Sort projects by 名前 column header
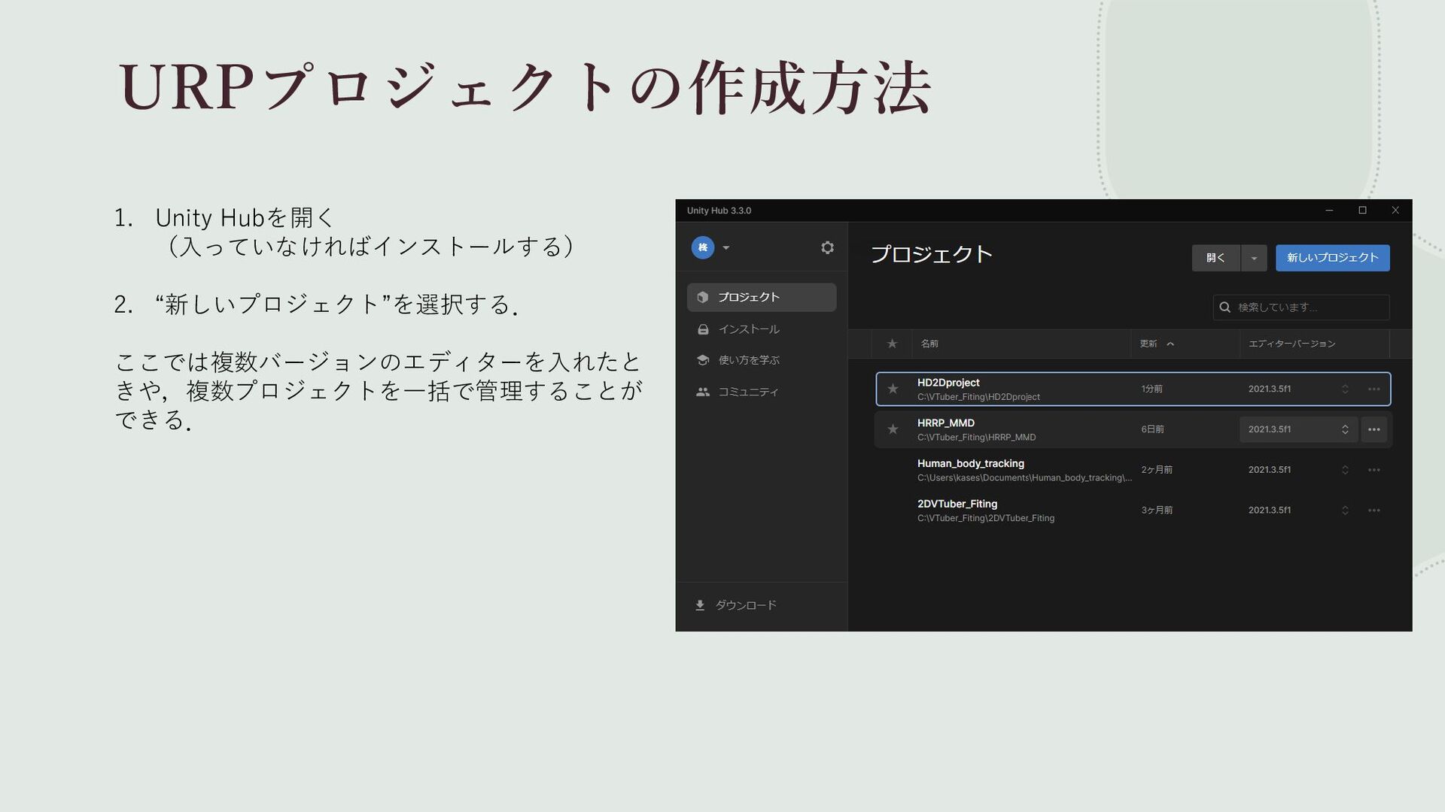Viewport: 1445px width, 812px height. 929,344
